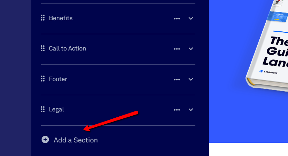The width and height of the screenshot is (288, 156).
Task: Select the Benefits section label
Action: tap(61, 18)
